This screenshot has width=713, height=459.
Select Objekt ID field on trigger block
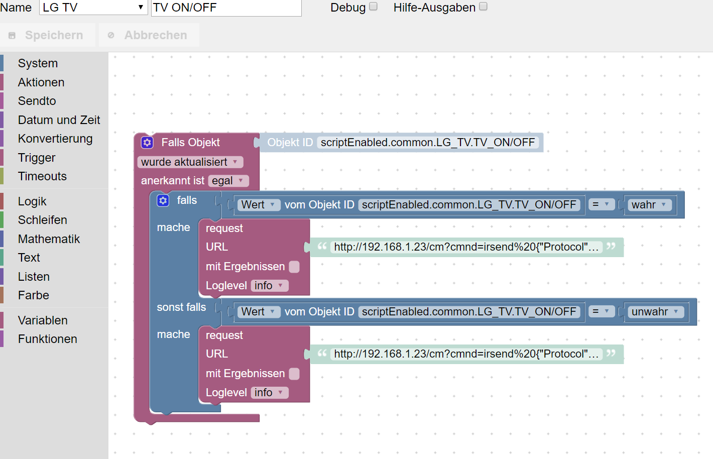[x=428, y=143]
